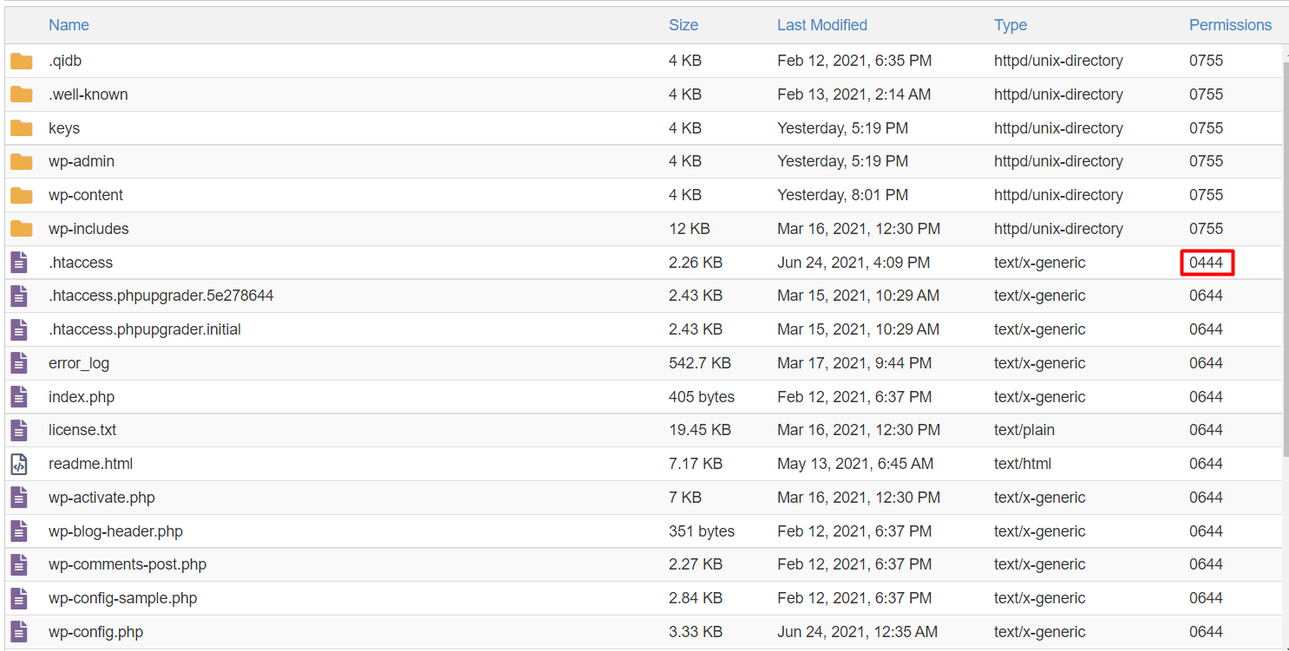Click the Type column header
The width and height of the screenshot is (1289, 651).
(x=1010, y=25)
